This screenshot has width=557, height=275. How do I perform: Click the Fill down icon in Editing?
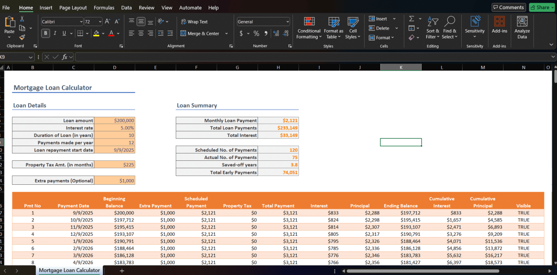click(412, 28)
